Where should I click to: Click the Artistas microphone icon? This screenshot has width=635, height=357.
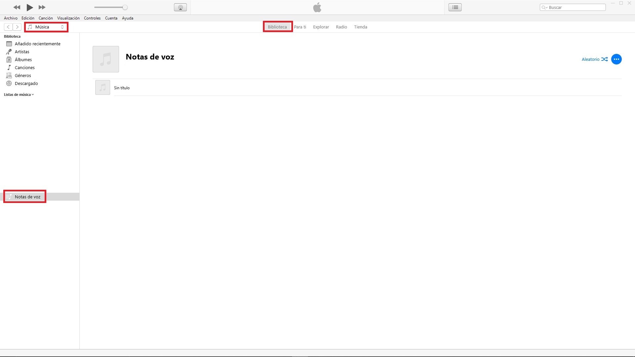[9, 52]
